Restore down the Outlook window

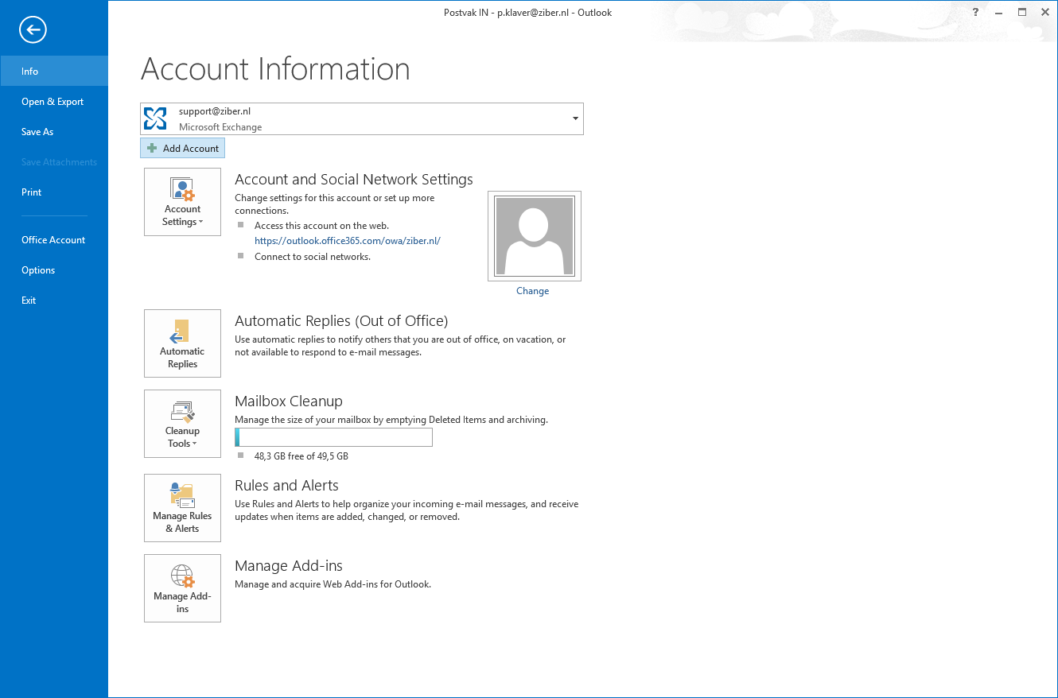tap(1022, 12)
